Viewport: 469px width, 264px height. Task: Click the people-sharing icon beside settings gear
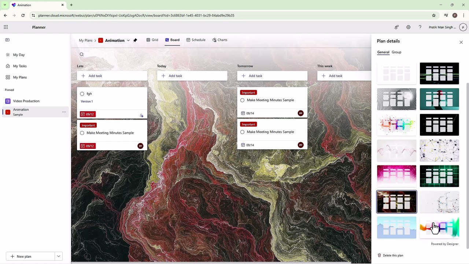396,27
